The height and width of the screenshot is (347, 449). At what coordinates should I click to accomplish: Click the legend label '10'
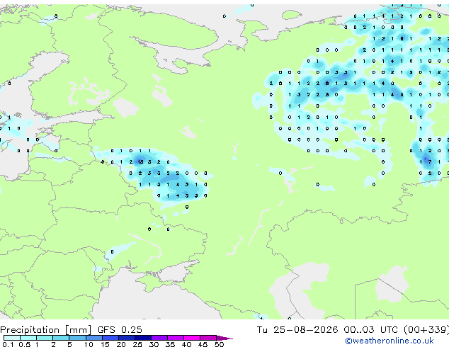(x=89, y=344)
